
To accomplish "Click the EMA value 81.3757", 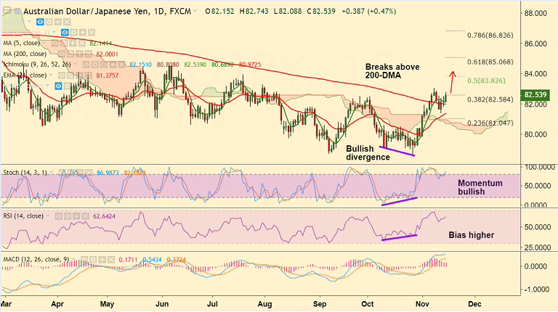I will pos(107,75).
